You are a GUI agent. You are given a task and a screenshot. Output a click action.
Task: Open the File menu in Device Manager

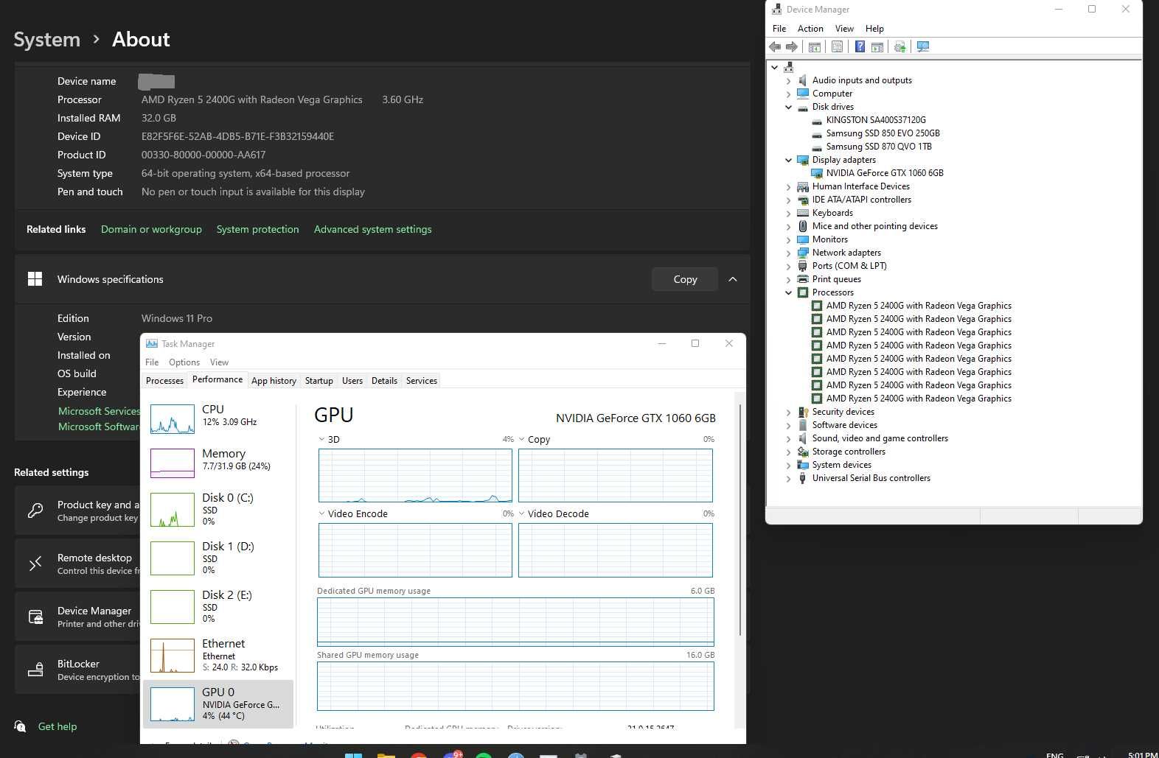(x=779, y=29)
